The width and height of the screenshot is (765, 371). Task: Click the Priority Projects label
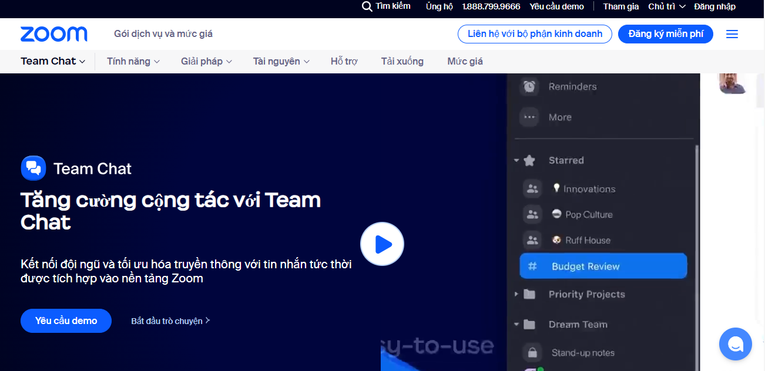[587, 294]
